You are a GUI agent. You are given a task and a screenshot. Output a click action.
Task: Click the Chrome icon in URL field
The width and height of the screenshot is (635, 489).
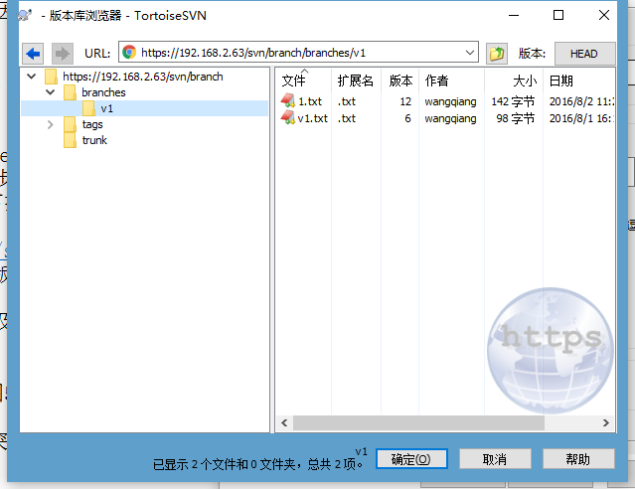pyautogui.click(x=129, y=53)
